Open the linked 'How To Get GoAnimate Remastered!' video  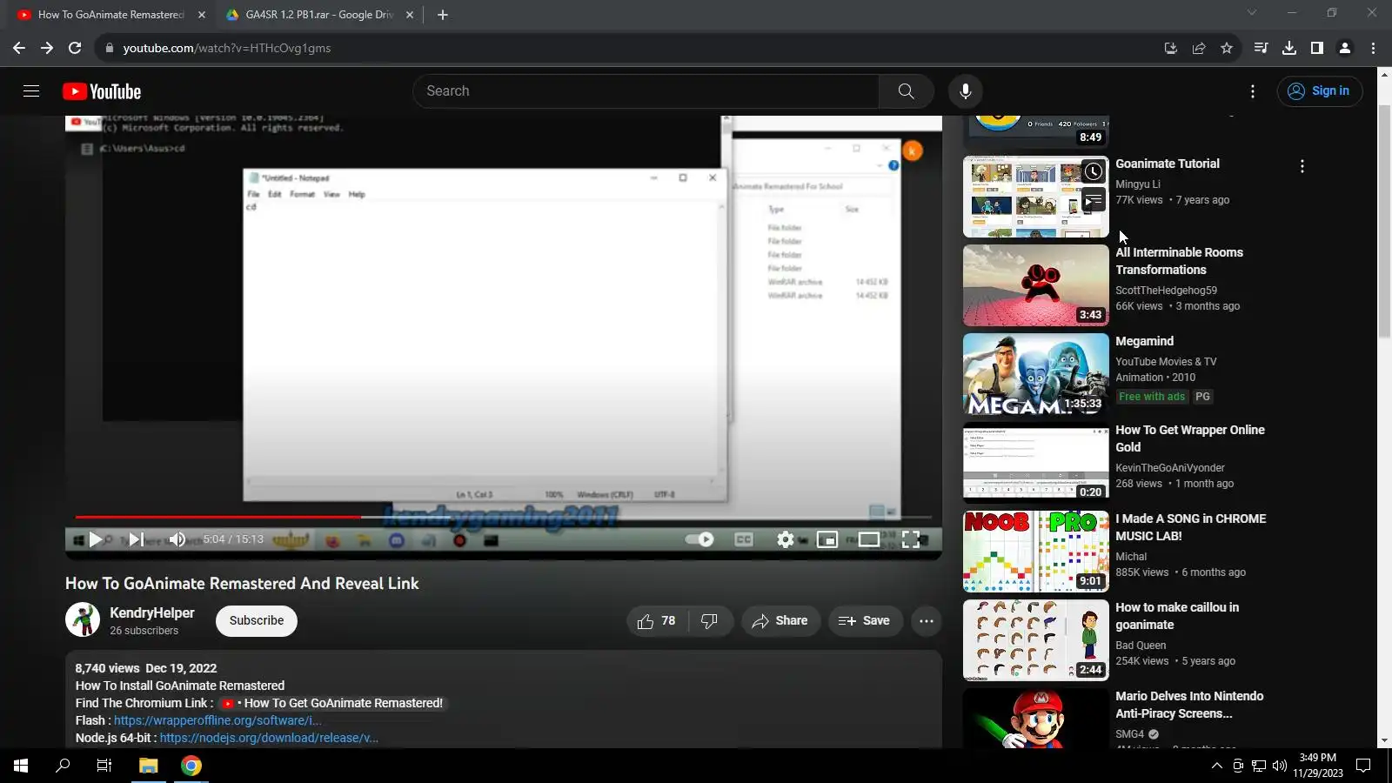click(332, 703)
